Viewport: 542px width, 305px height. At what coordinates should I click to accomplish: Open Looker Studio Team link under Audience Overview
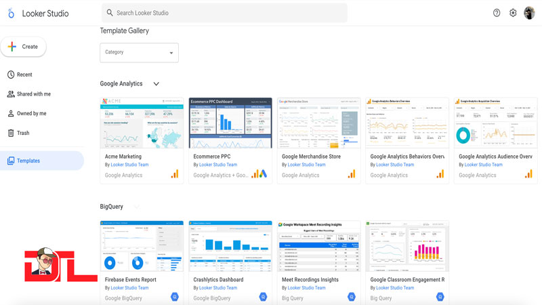484,165
